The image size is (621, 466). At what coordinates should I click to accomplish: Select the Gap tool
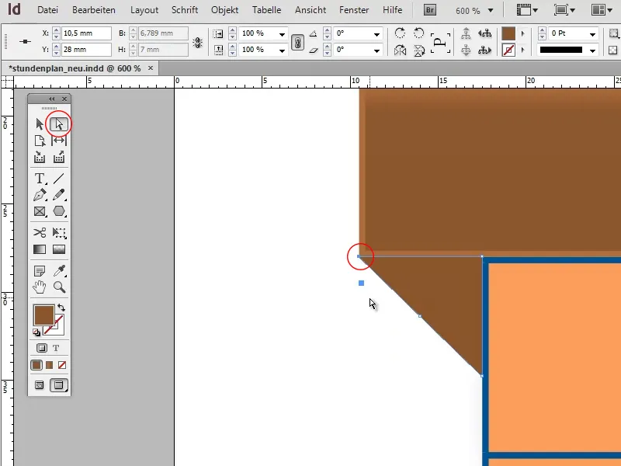59,141
